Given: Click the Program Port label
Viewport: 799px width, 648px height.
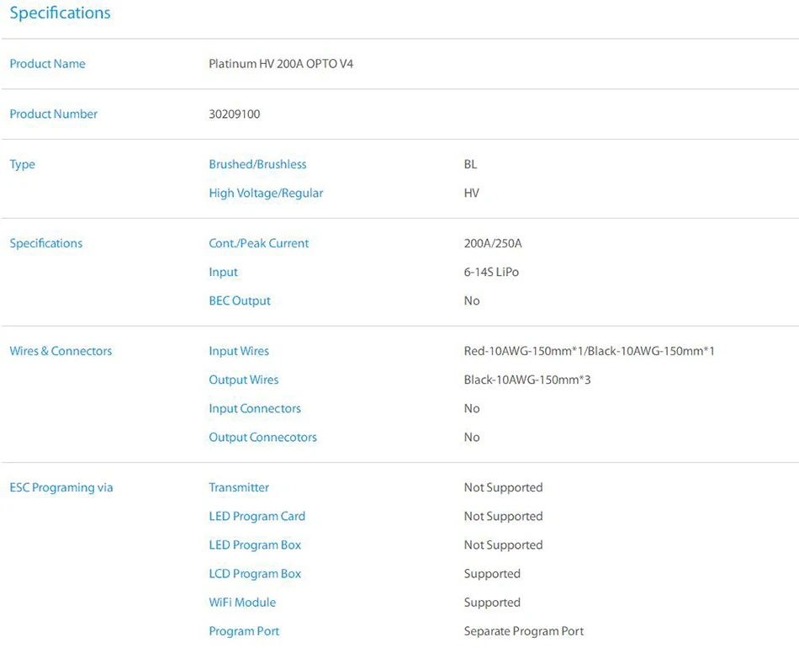Looking at the screenshot, I should 244,632.
